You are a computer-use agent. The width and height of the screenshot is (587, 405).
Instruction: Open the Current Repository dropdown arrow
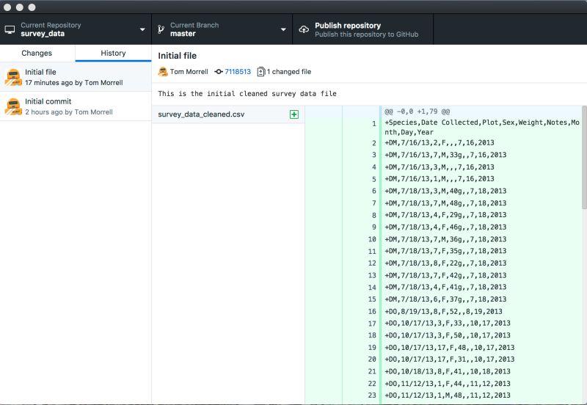(142, 29)
